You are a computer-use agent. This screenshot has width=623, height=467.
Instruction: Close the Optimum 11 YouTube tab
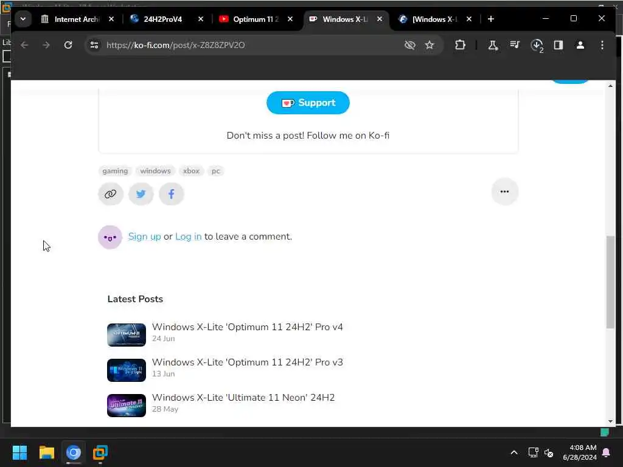click(x=290, y=19)
